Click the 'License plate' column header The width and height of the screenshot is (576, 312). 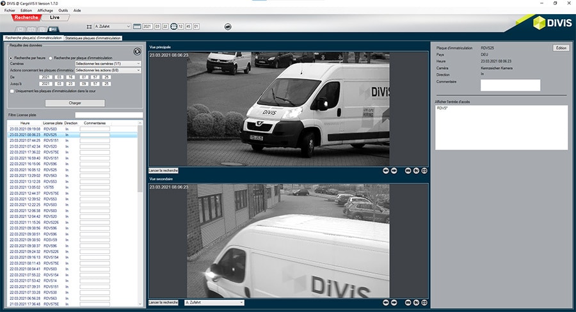tap(52, 123)
